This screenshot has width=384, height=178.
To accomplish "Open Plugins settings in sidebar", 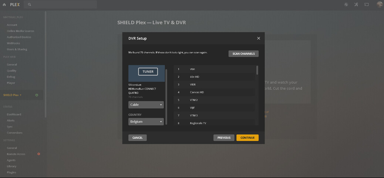I will (x=11, y=172).
